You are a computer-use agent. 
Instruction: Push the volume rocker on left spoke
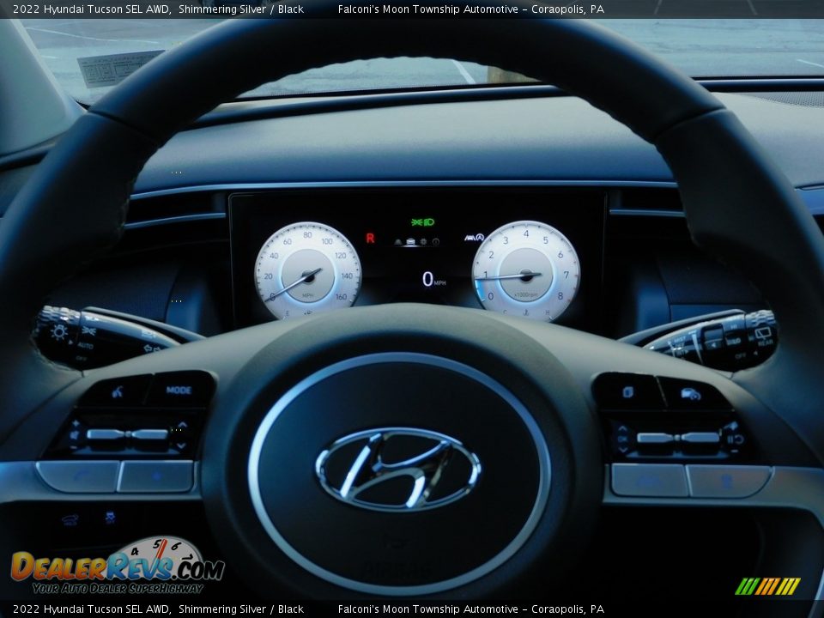(127, 434)
